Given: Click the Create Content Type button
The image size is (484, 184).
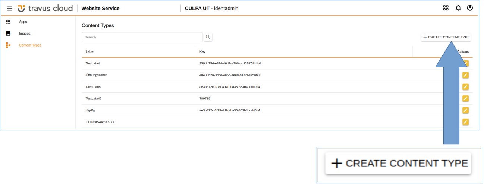Looking at the screenshot, I should 446,37.
